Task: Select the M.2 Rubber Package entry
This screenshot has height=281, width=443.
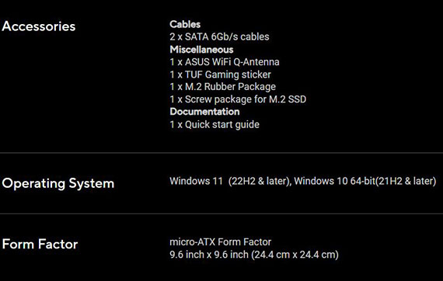Action: pyautogui.click(x=222, y=87)
